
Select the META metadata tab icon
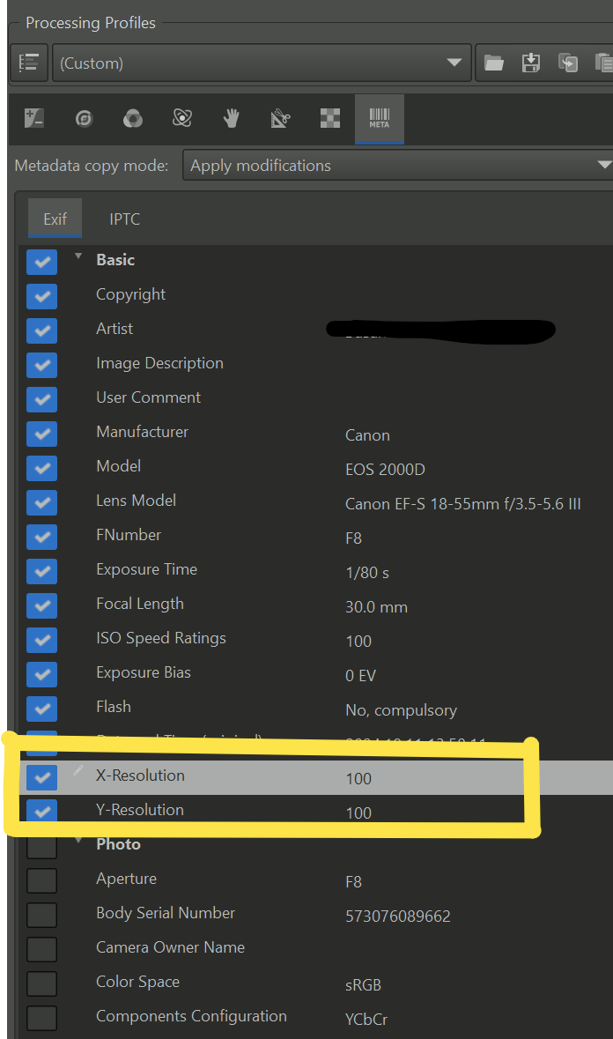tap(380, 119)
